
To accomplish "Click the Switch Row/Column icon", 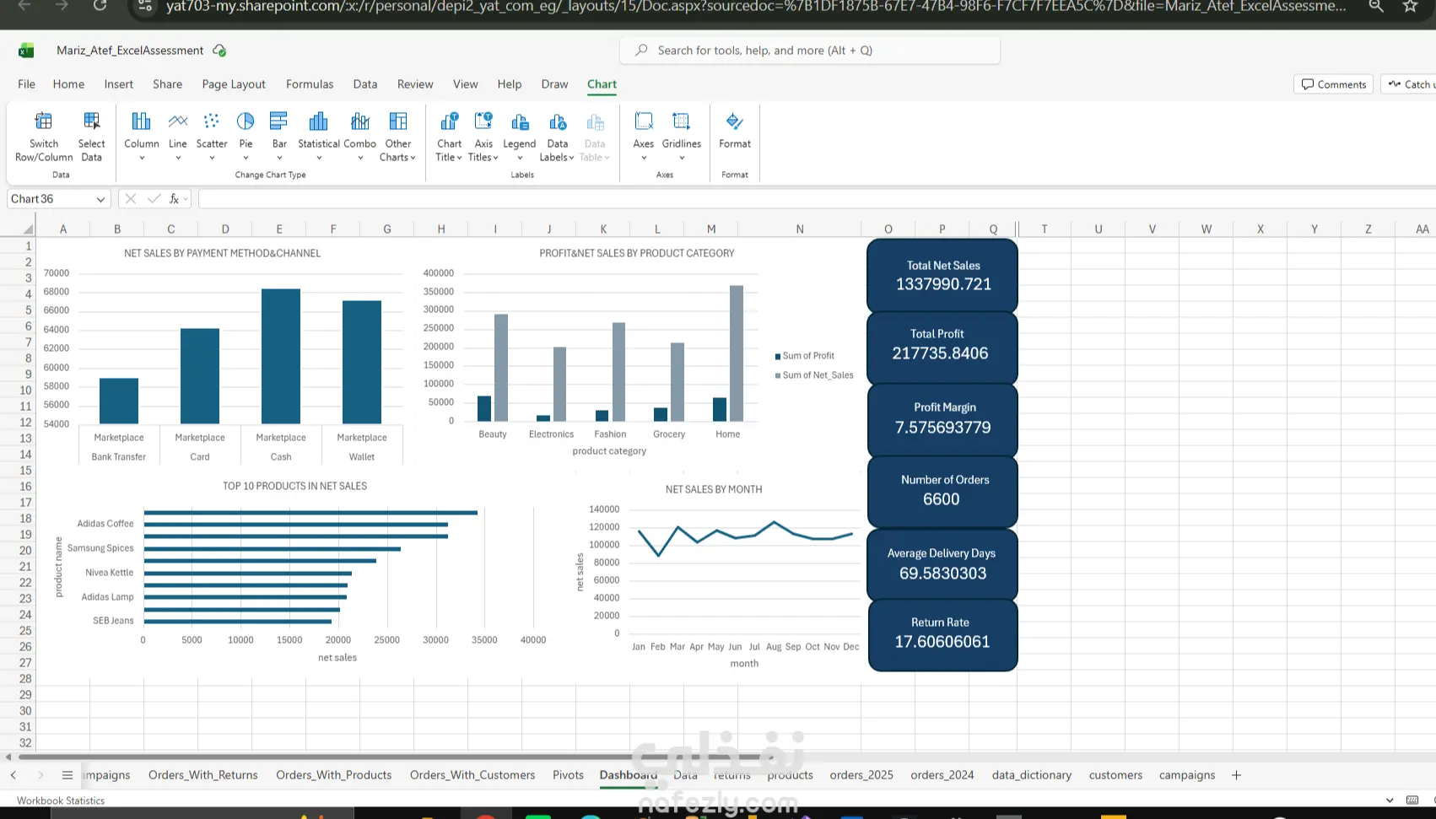I will (x=44, y=121).
